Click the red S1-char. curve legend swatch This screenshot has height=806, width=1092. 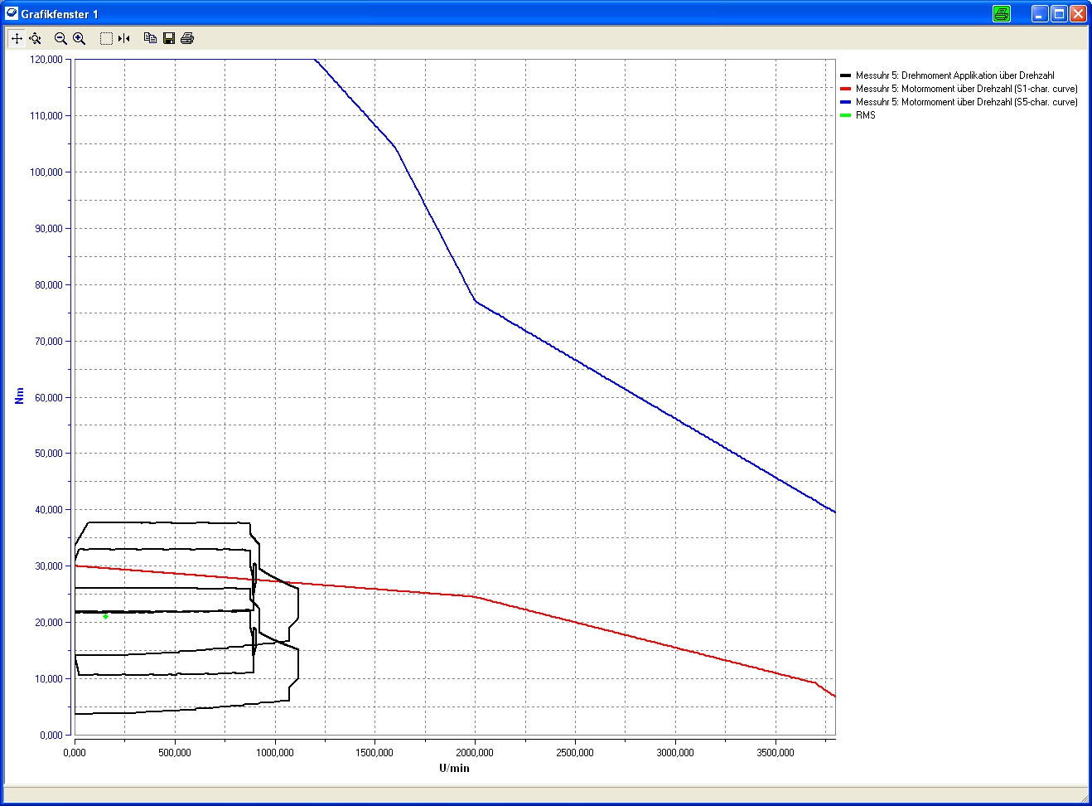pyautogui.click(x=845, y=89)
